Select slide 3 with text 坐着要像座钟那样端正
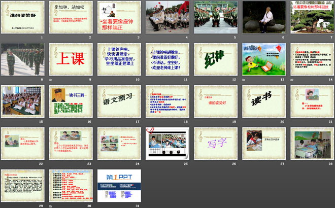Screen dimensions: 335x208 [x=119, y=17]
